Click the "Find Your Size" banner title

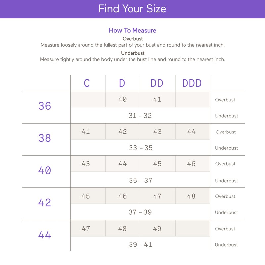(132, 9)
